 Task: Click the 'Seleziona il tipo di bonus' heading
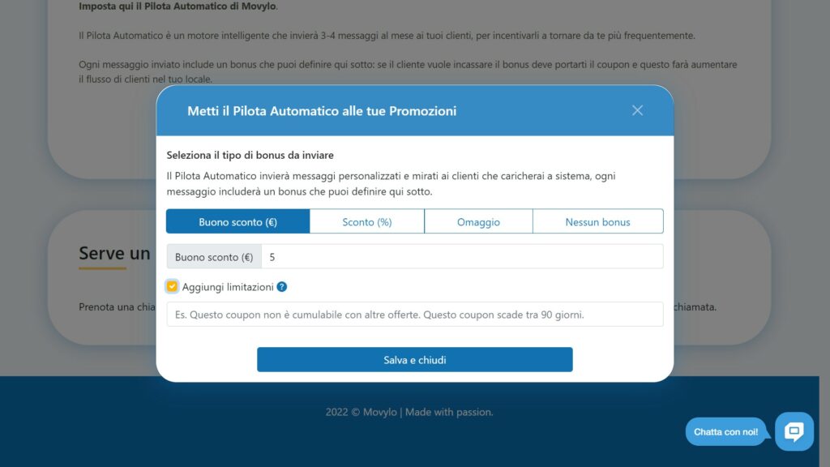click(x=250, y=155)
